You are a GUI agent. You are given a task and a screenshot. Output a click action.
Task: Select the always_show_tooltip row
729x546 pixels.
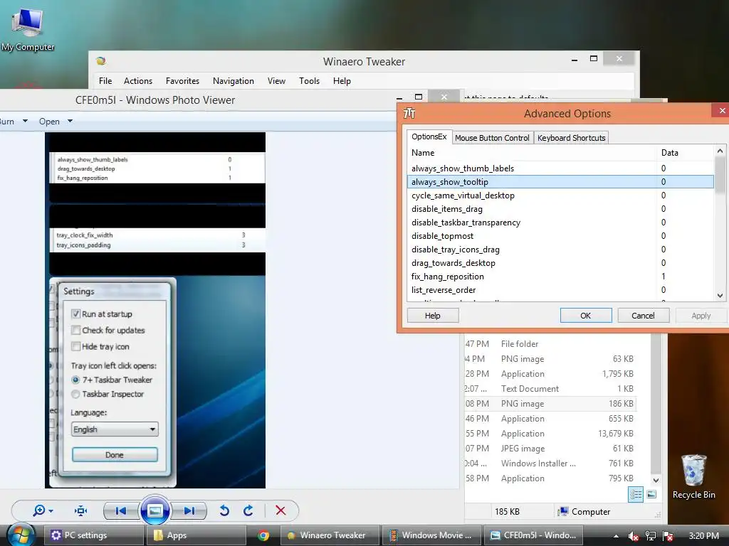560,181
